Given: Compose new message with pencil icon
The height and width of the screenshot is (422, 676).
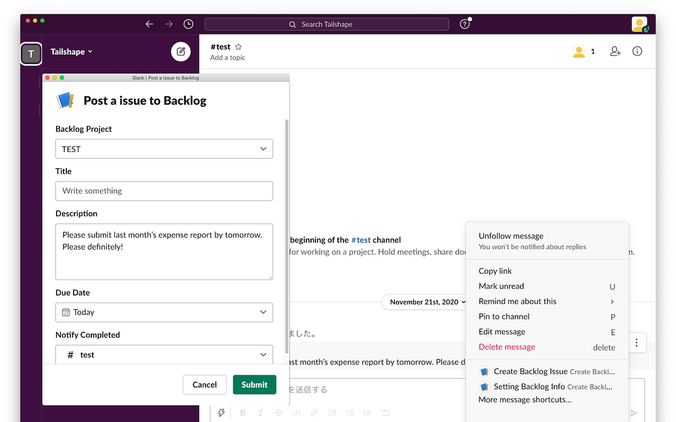Looking at the screenshot, I should click(x=180, y=52).
